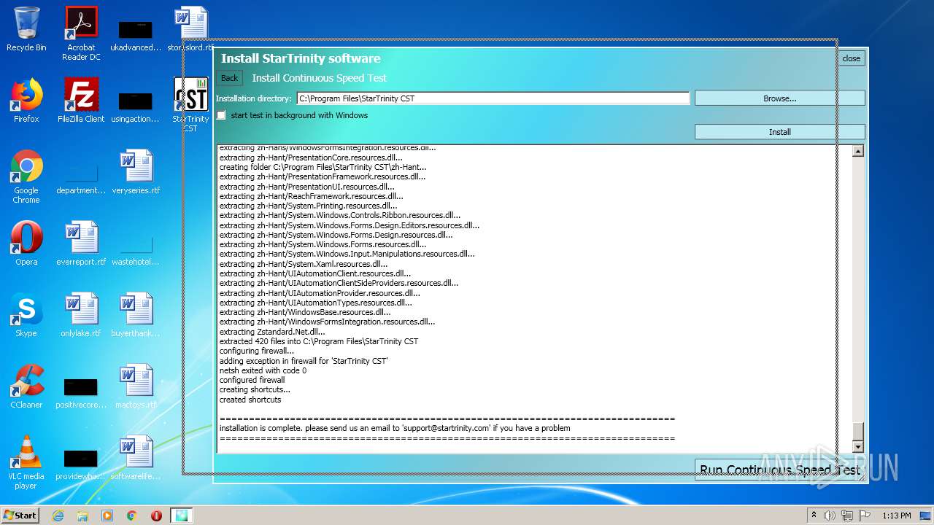This screenshot has height=525, width=934.
Task: Click 'Install Continuous Speed Test' heading
Action: pos(319,78)
